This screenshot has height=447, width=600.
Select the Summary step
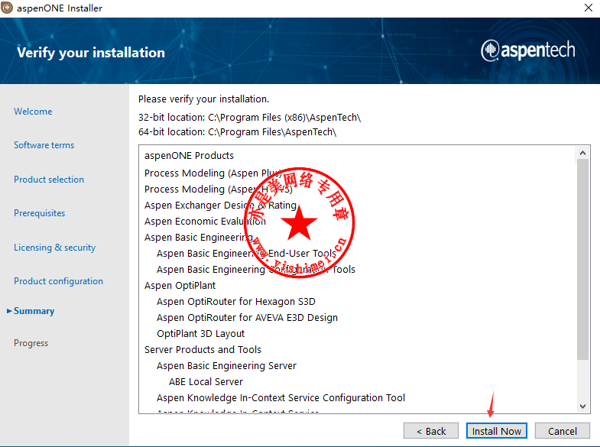coord(34,311)
